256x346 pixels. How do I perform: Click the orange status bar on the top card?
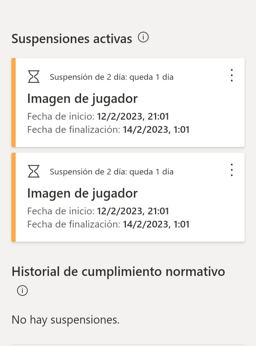coord(14,103)
